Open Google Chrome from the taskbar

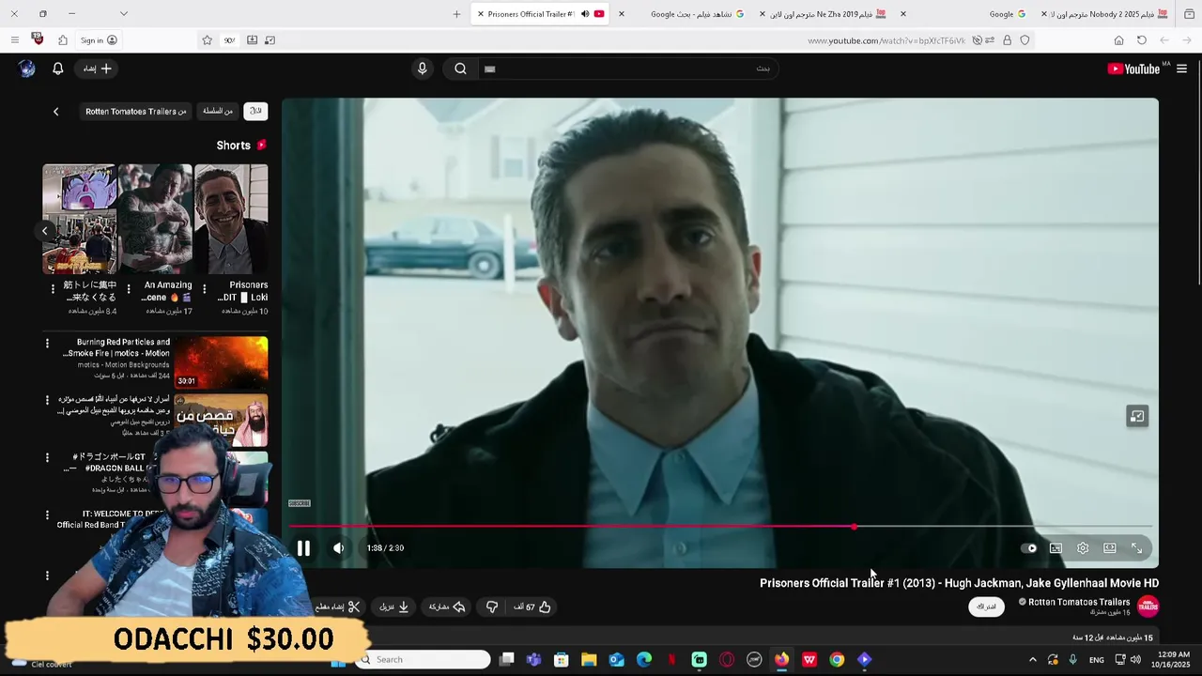(837, 660)
